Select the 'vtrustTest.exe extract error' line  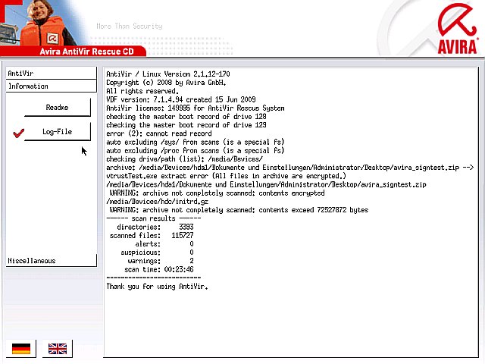point(226,176)
